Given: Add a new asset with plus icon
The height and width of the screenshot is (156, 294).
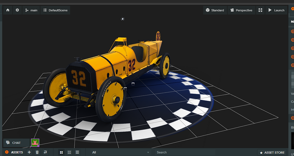Looking at the screenshot, I should [29, 152].
